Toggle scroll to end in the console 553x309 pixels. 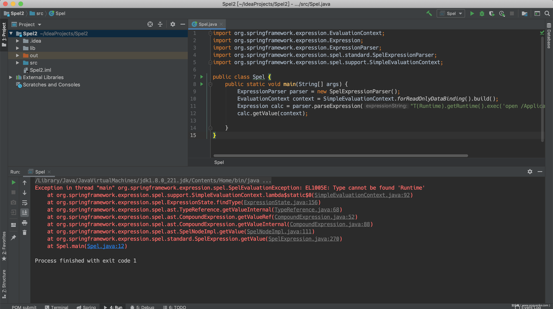tap(24, 212)
